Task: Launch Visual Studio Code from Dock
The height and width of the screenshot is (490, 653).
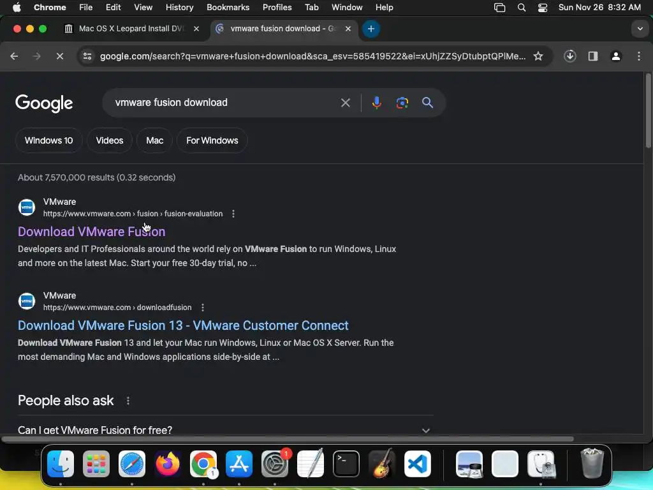Action: coord(417,464)
